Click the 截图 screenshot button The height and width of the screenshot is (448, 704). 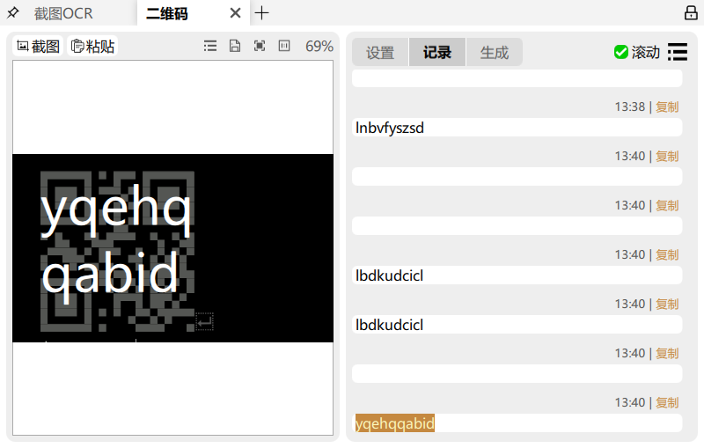[38, 47]
